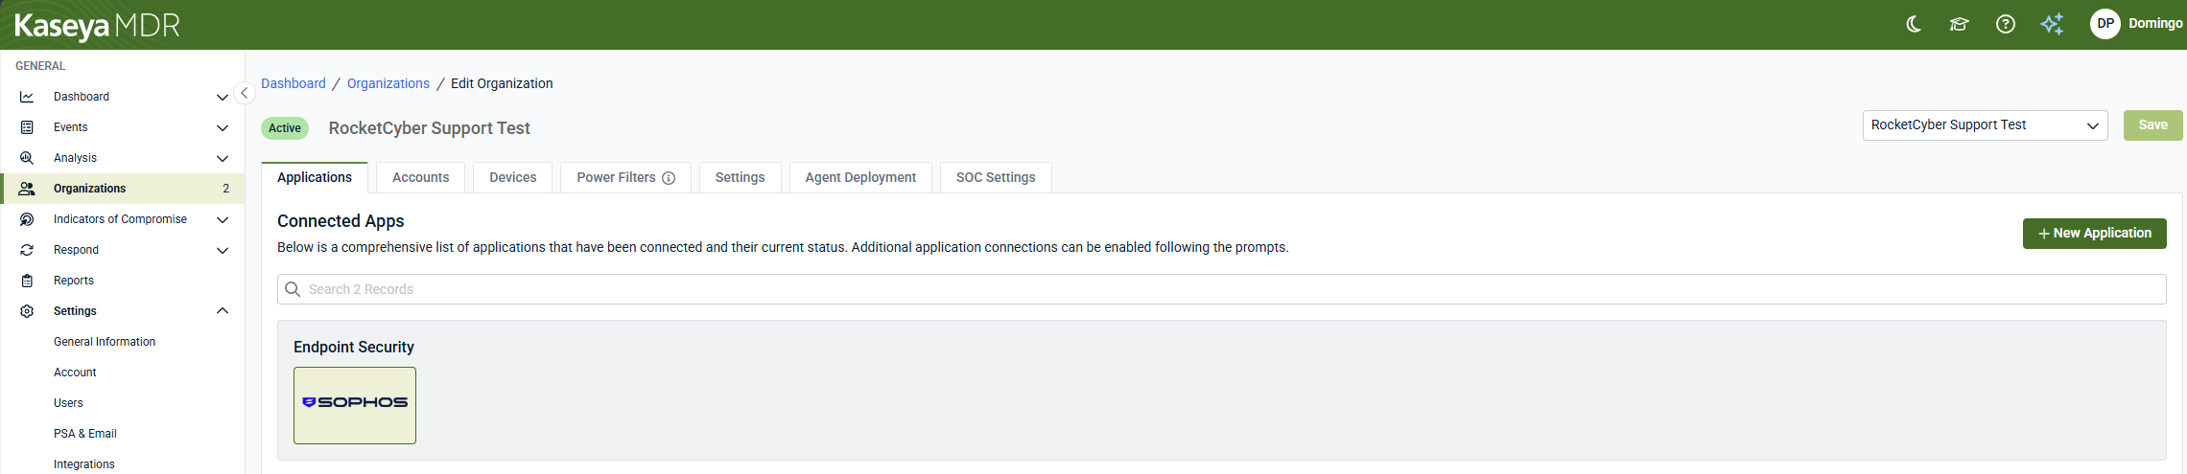Click the Settings gear icon in sidebar

pyautogui.click(x=27, y=311)
